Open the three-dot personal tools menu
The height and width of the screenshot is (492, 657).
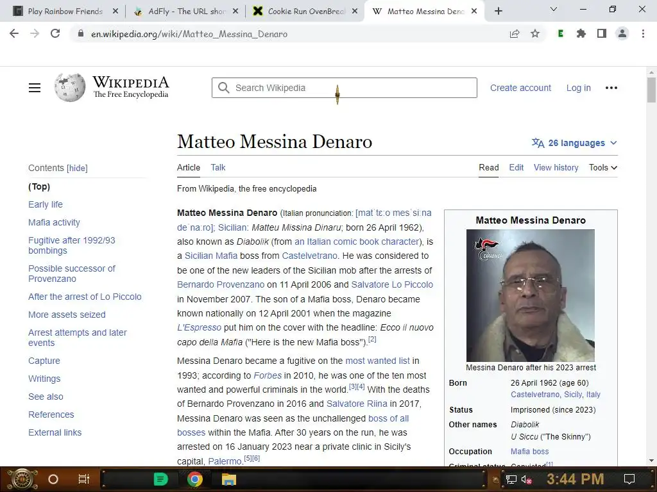(611, 88)
